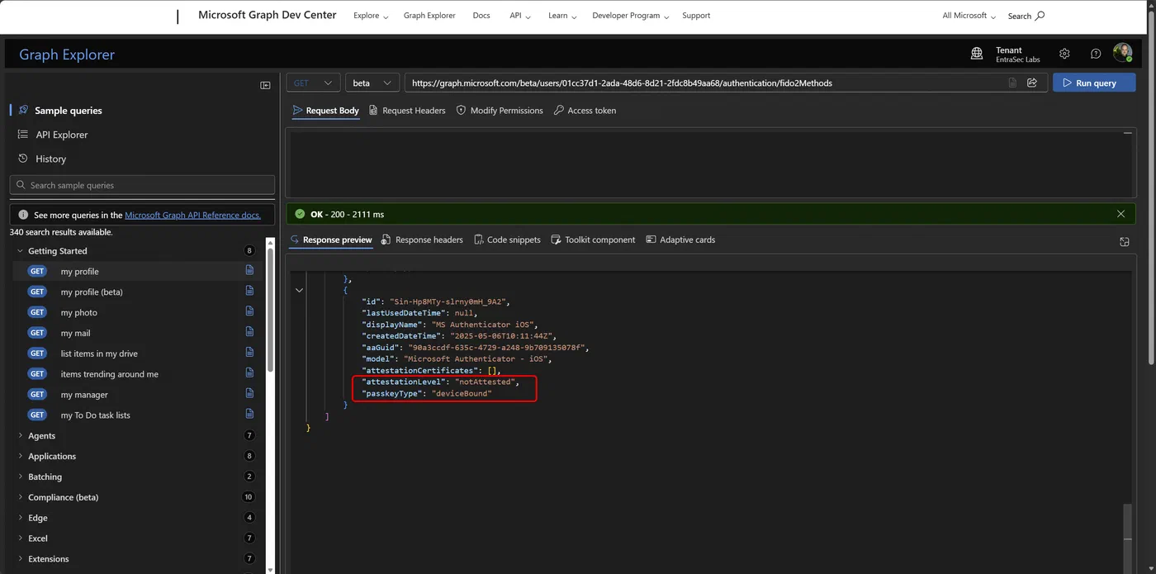Open the Microsoft Graph API Reference docs link
The height and width of the screenshot is (574, 1156).
coord(192,215)
